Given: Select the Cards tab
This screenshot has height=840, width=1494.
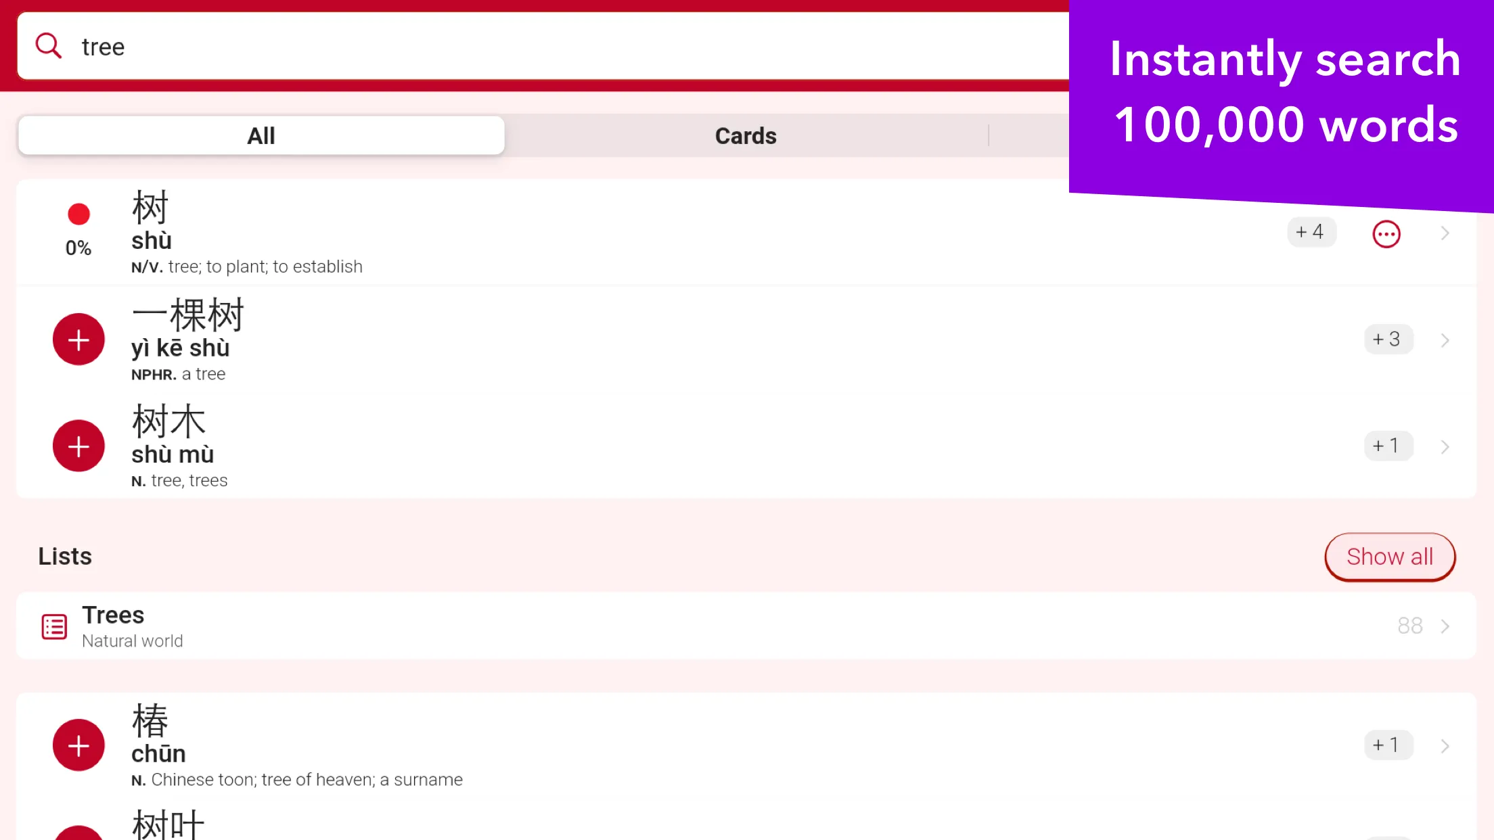Looking at the screenshot, I should tap(745, 135).
